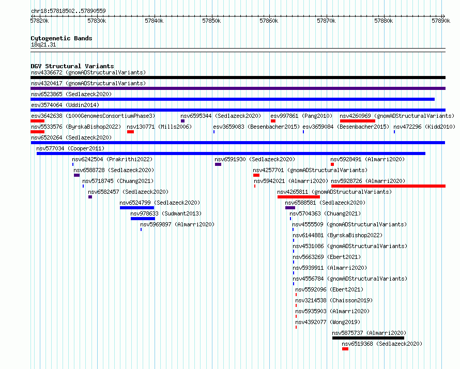Open nsv6582457 (Sedlazeck2020) label
460x369 pixels.
pos(128,192)
